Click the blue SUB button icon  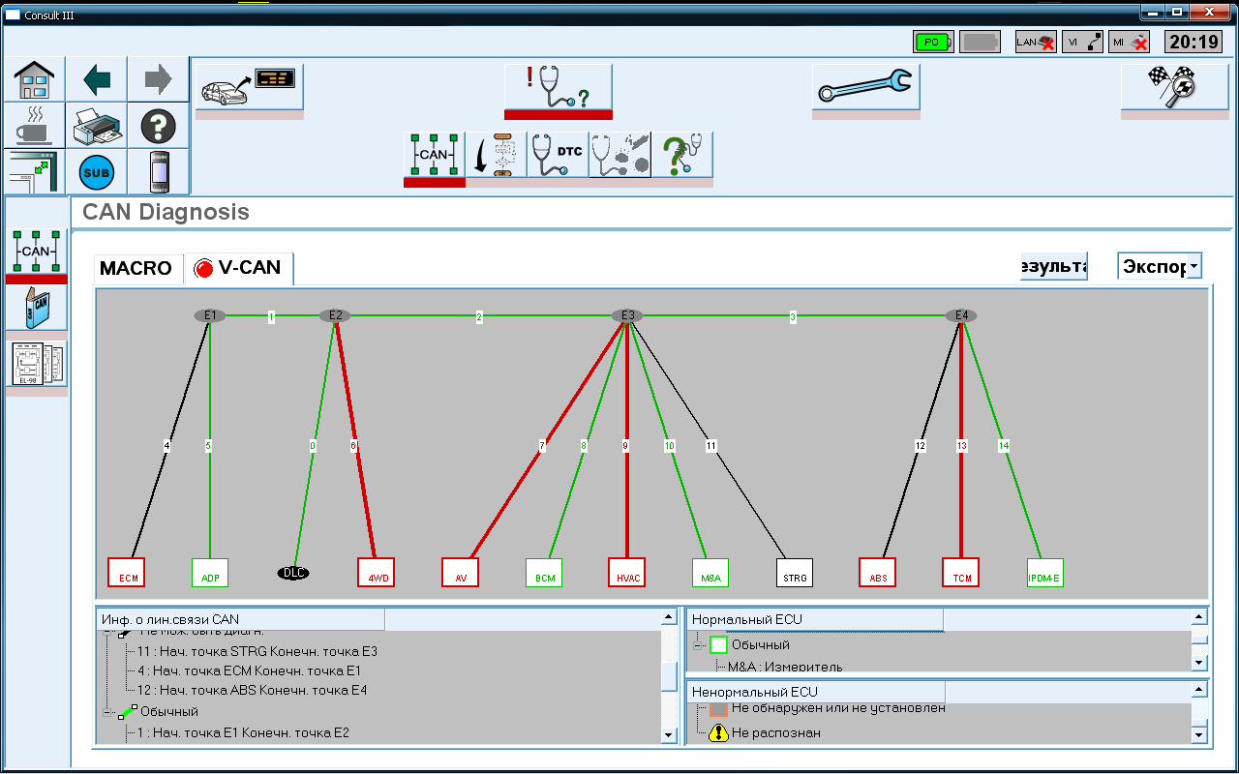tap(96, 172)
